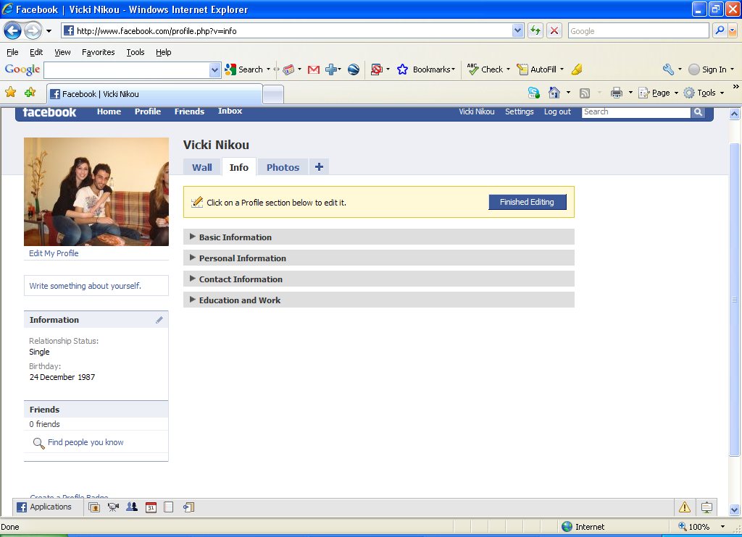
Task: Click the wrench settings icon in Google Toolbar
Action: click(x=668, y=69)
